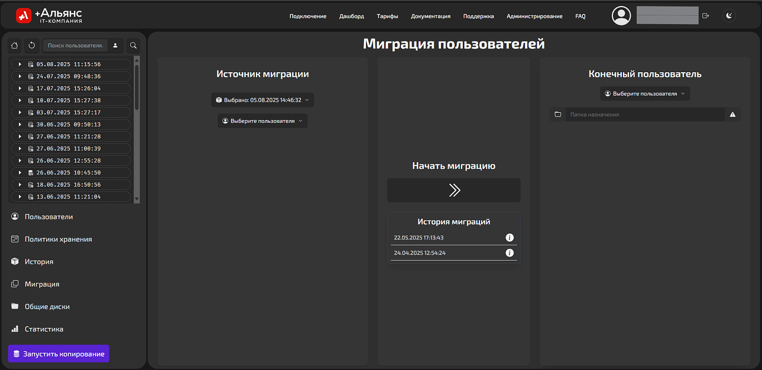Switch to the Тарифы menu item

click(x=387, y=16)
